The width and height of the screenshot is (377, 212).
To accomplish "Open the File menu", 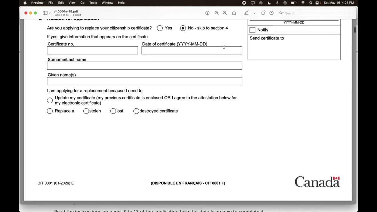I will (51, 3).
